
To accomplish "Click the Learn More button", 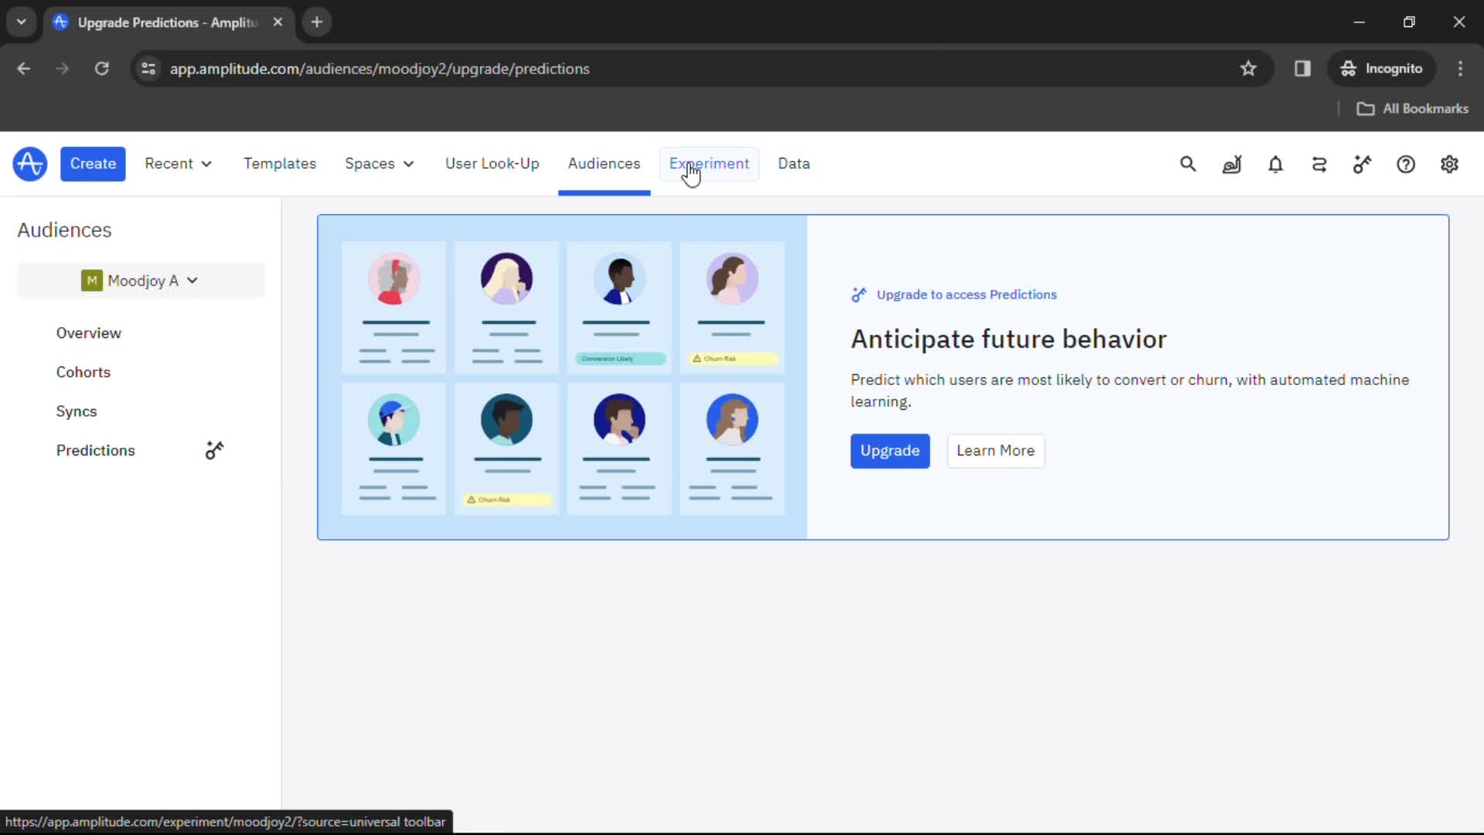I will click(x=996, y=451).
